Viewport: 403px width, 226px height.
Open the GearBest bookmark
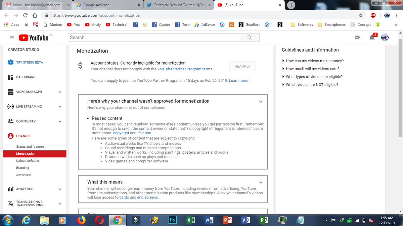click(249, 25)
